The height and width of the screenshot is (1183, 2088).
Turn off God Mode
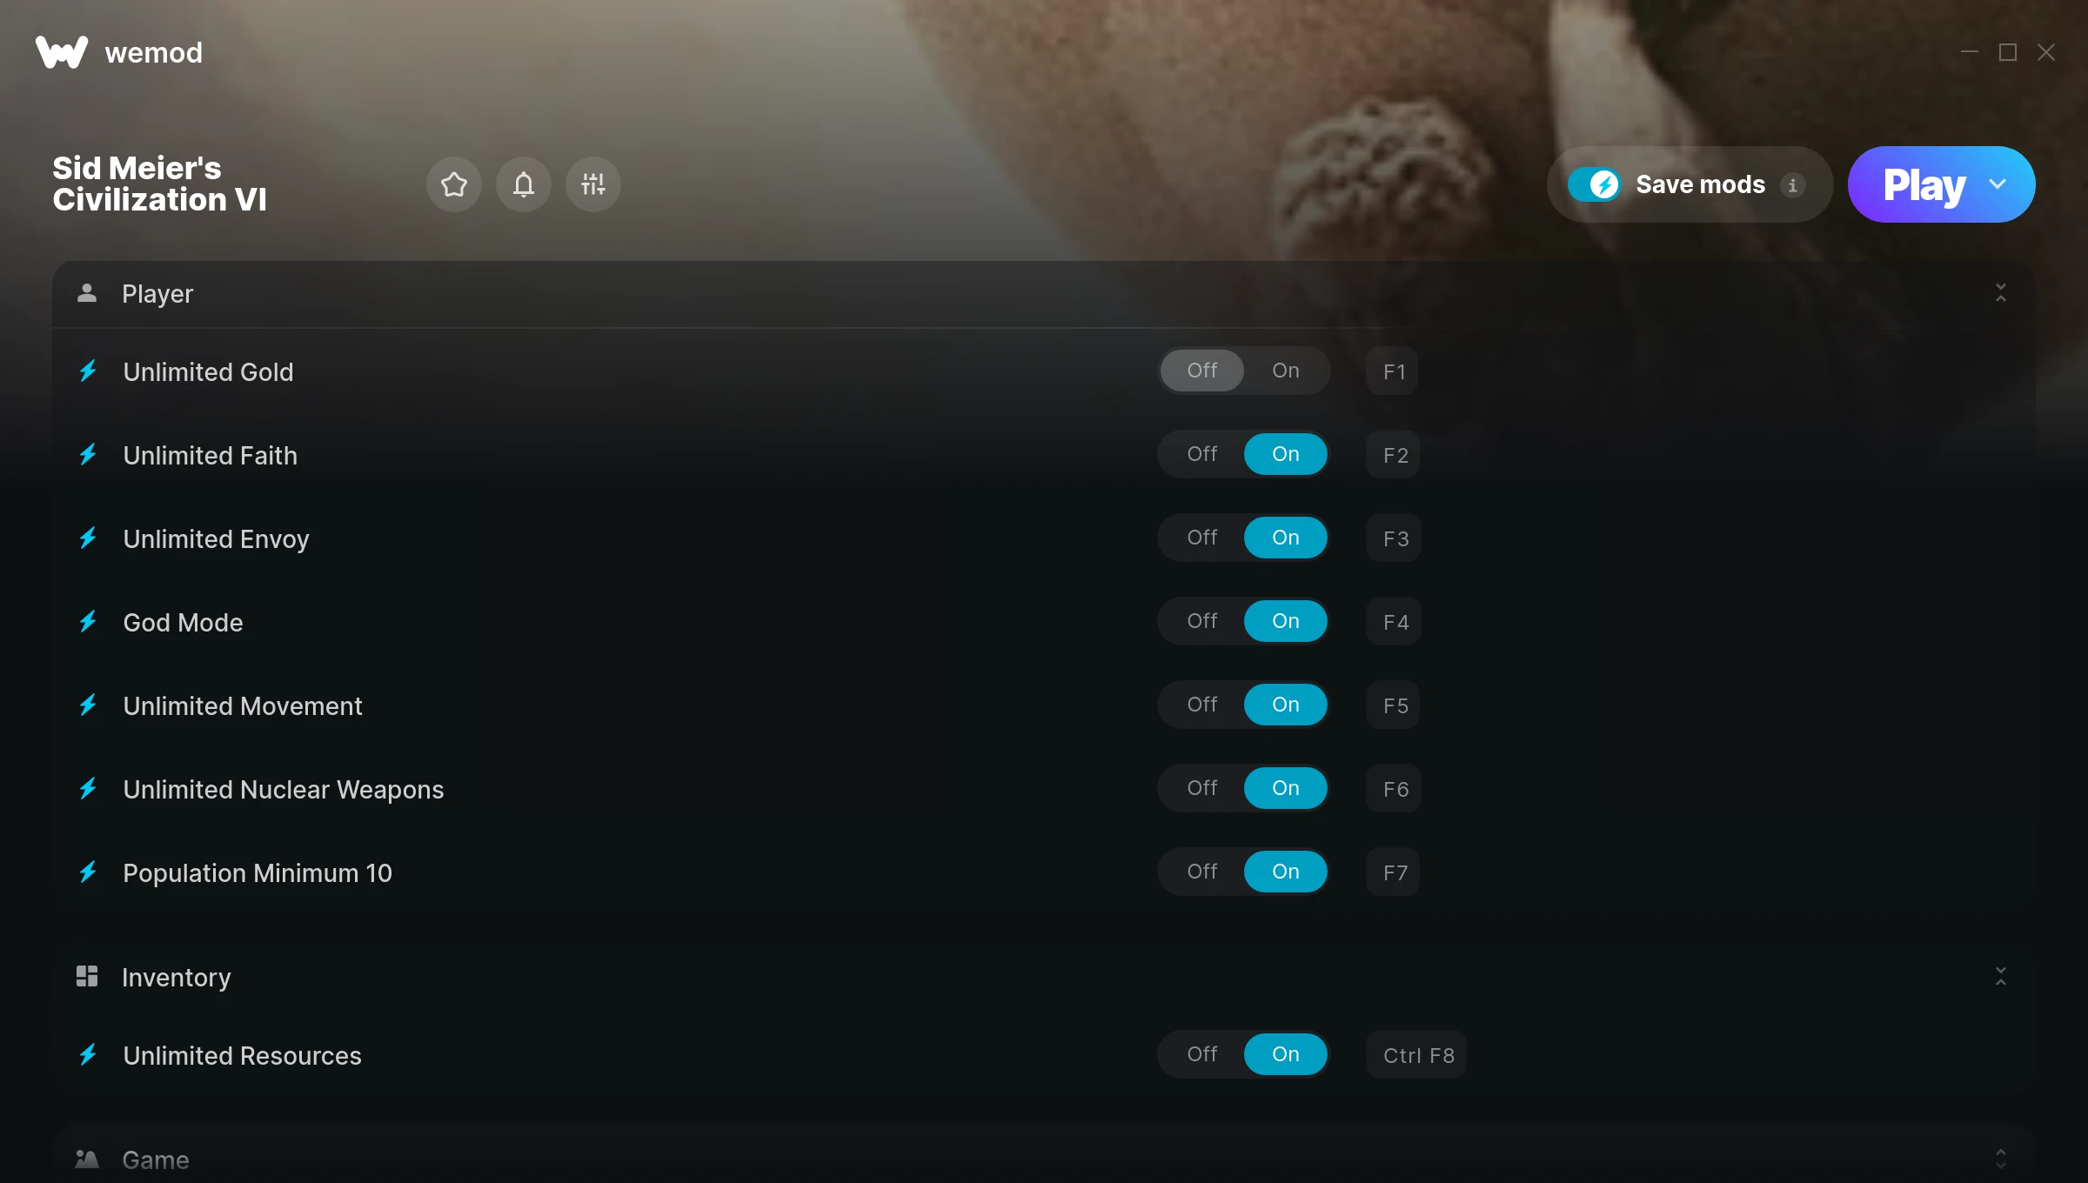(x=1201, y=621)
